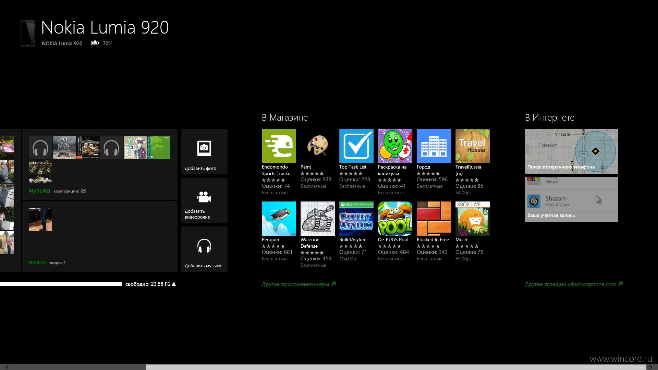Open the Город building app icon
Screen dimensions: 658x370
click(434, 146)
